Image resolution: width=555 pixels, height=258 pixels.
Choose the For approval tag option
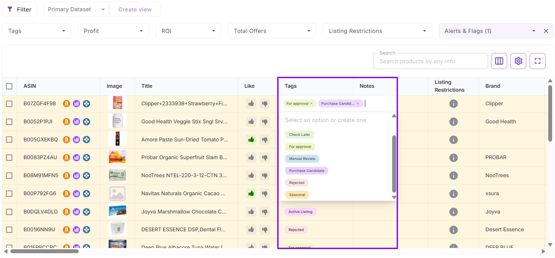pyautogui.click(x=300, y=147)
